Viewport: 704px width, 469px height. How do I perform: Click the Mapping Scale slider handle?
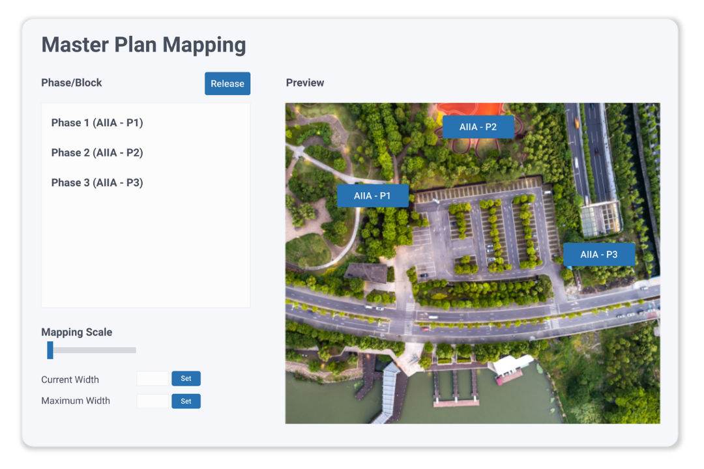click(50, 350)
